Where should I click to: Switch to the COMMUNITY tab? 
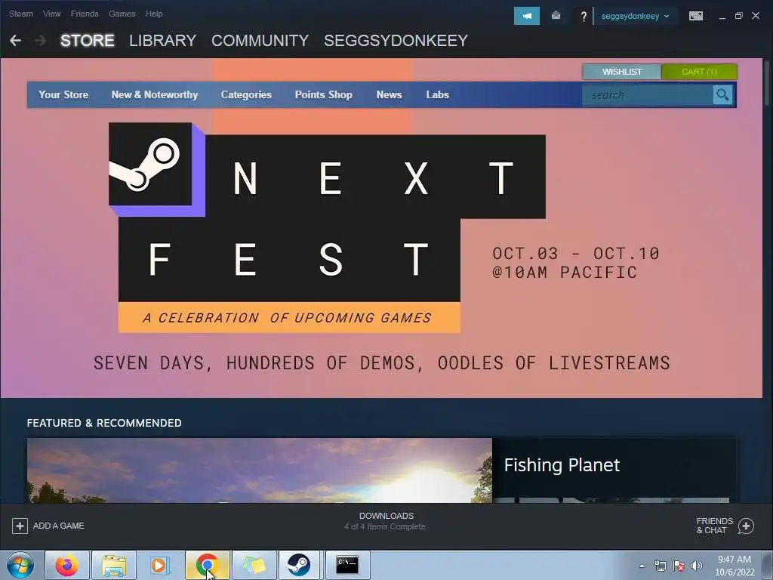[260, 41]
